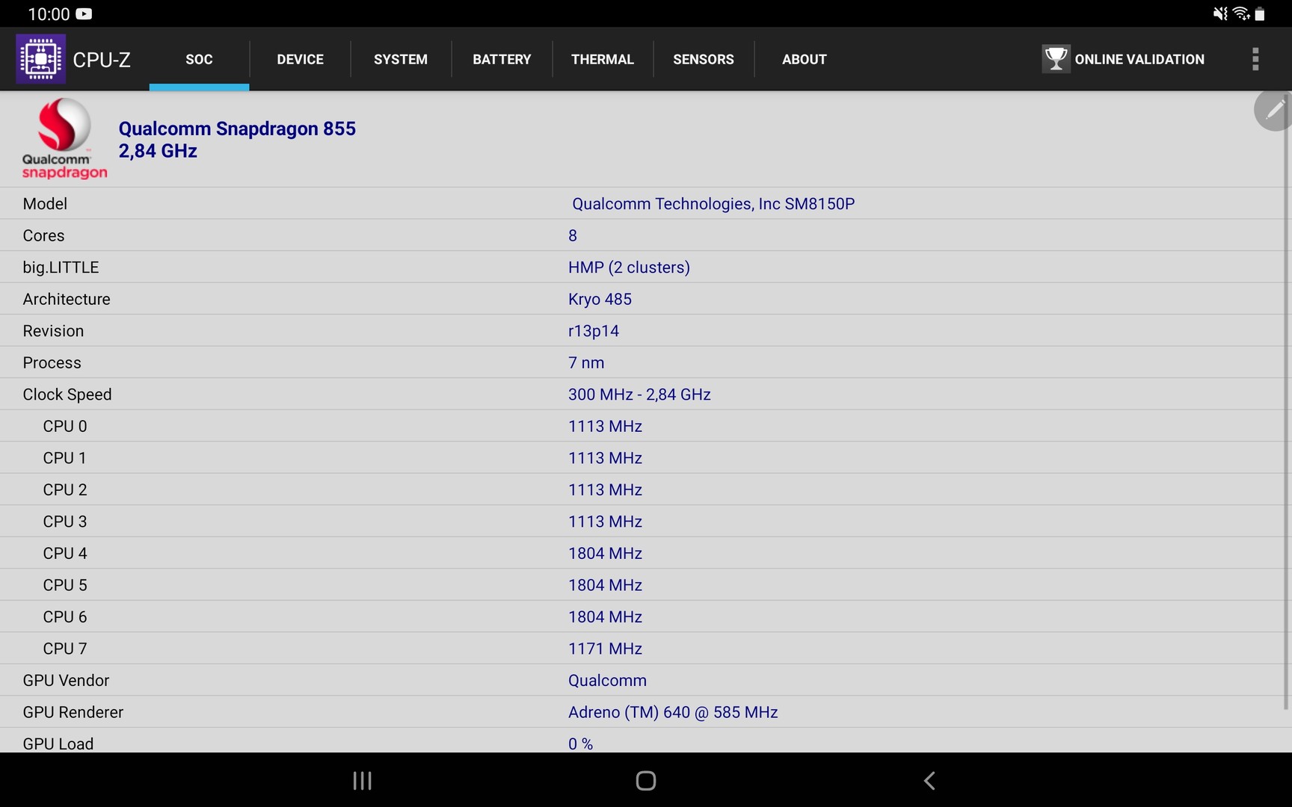Tap the Qualcomm Snapdragon logo
This screenshot has width=1292, height=807.
tap(64, 139)
